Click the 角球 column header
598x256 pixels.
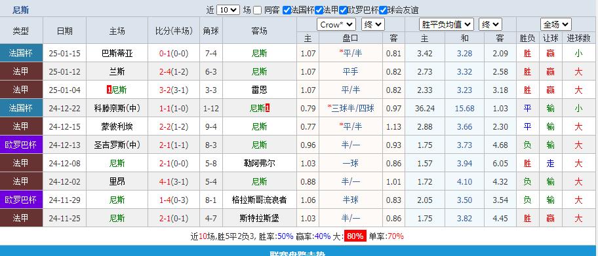point(211,31)
